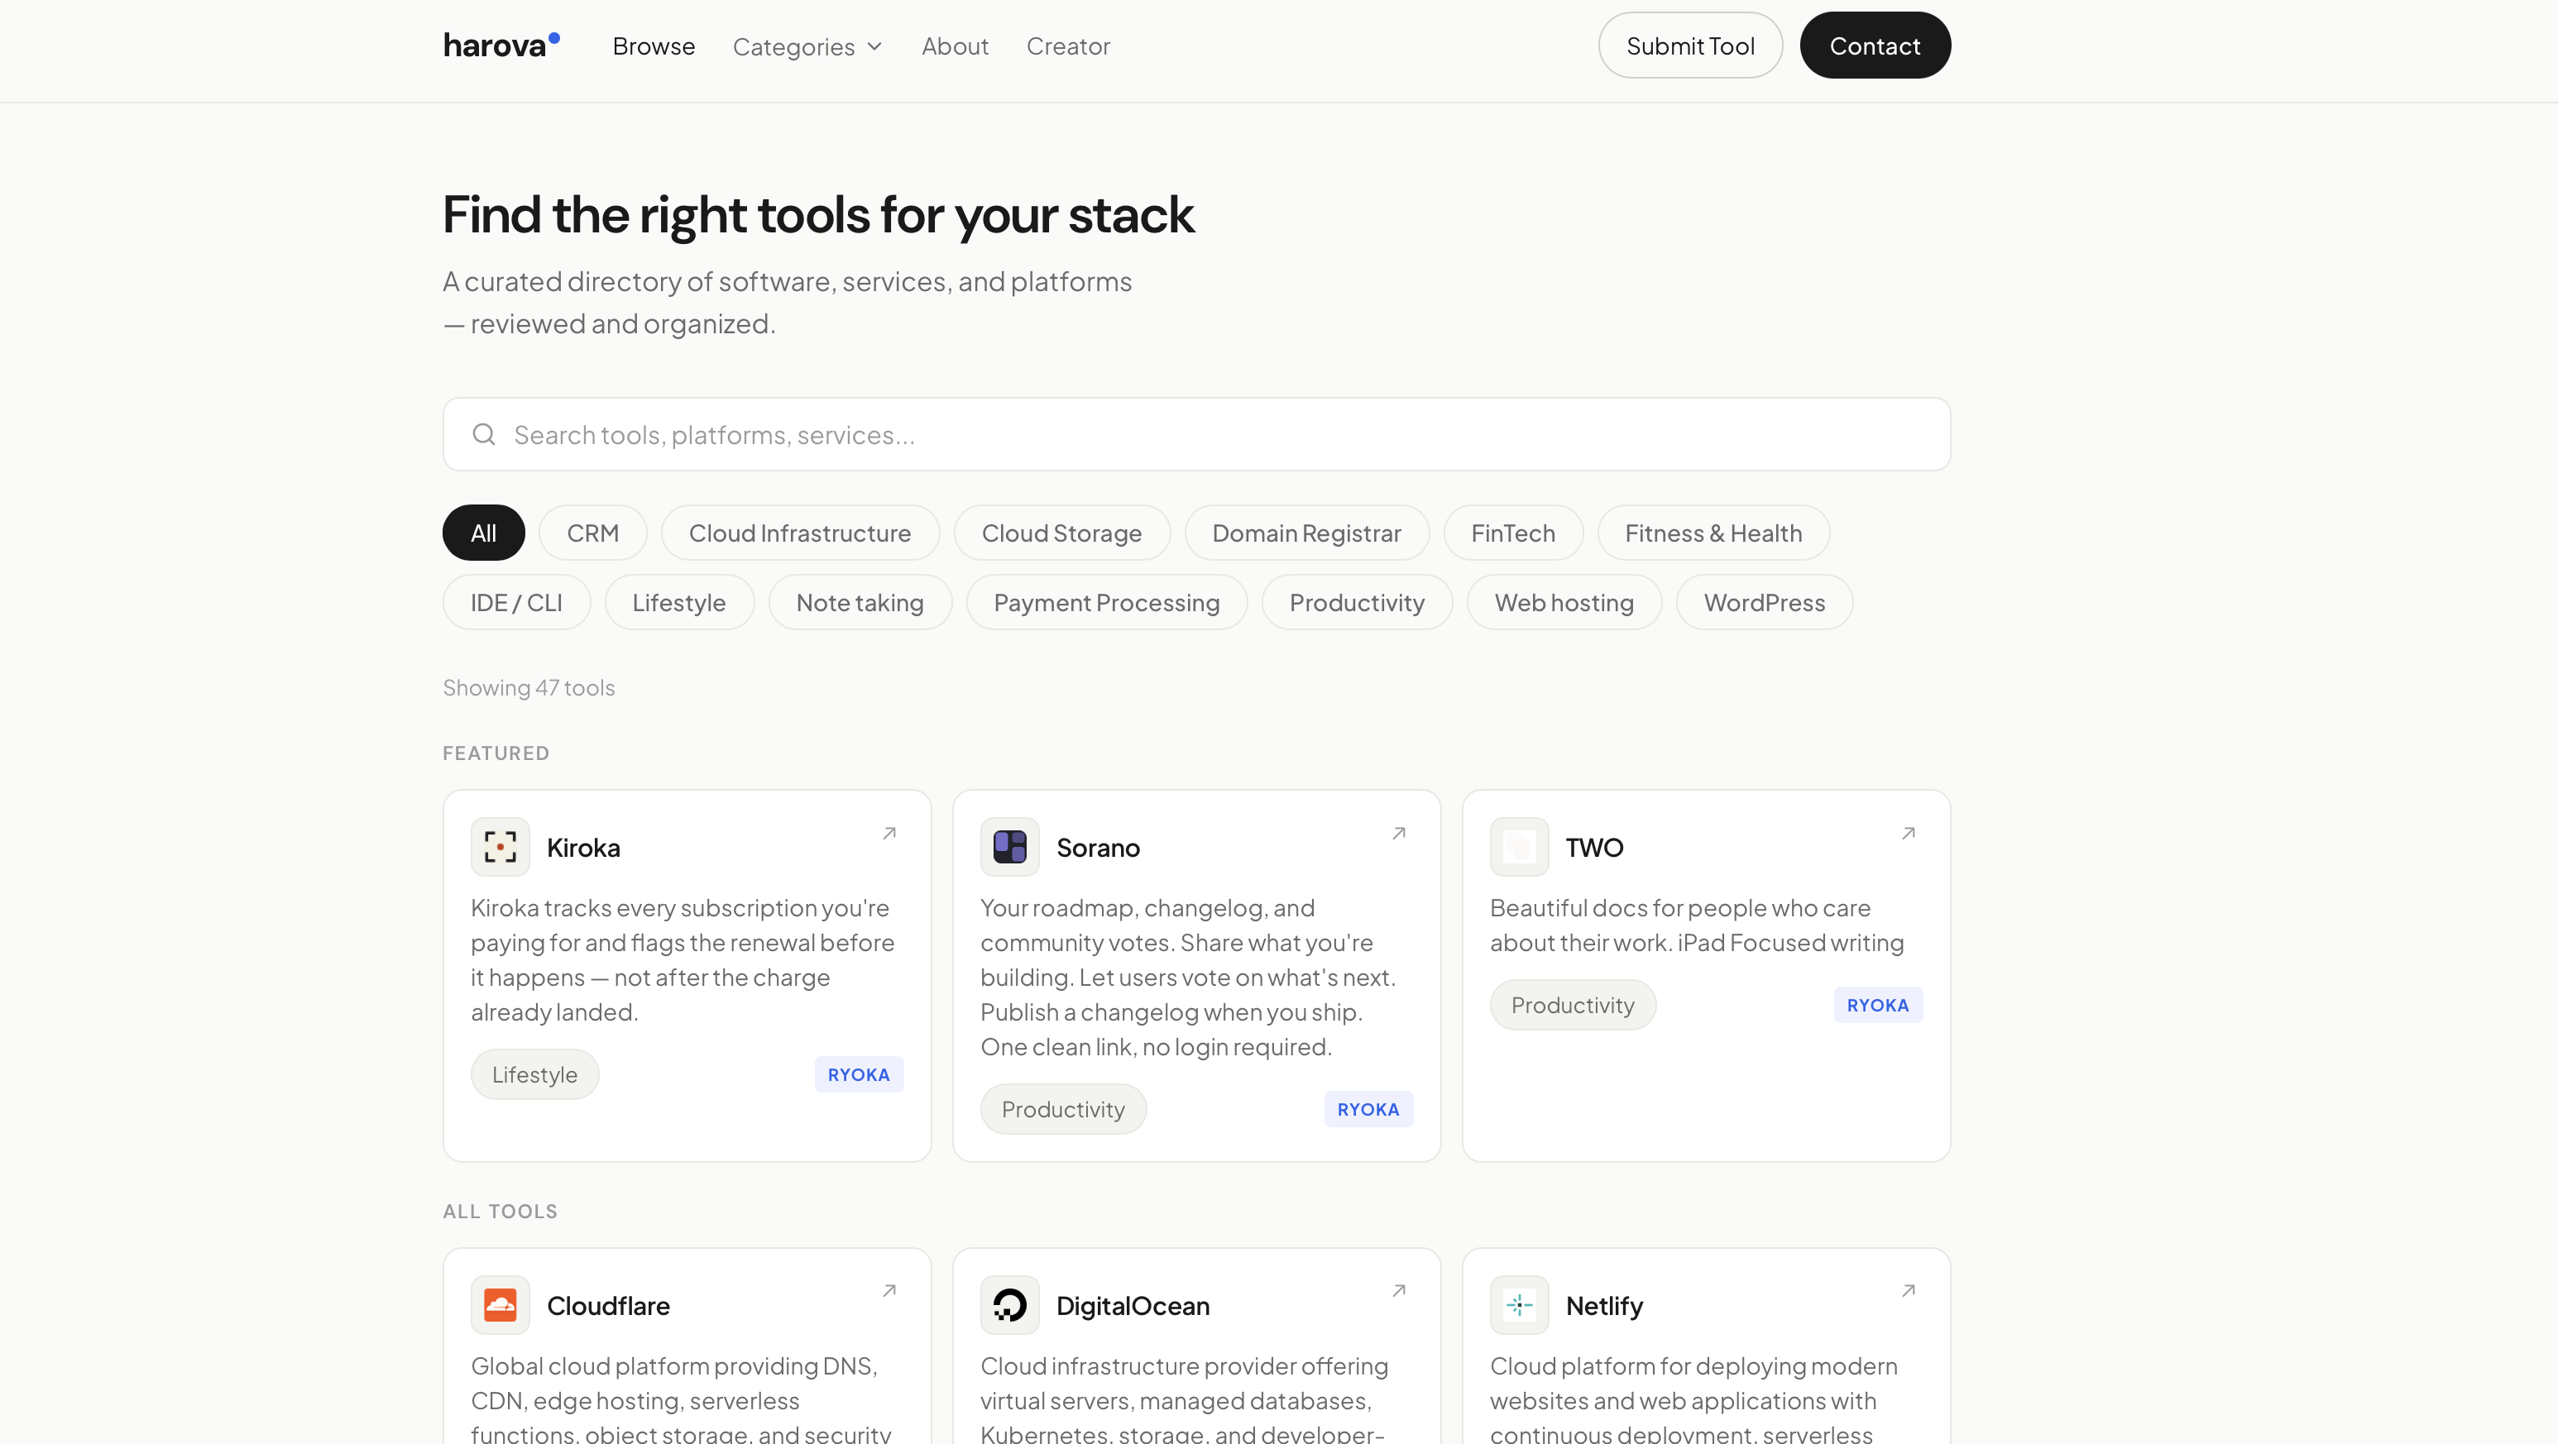Open DigitalOcean external link arrow
The width and height of the screenshot is (2558, 1444).
click(x=1399, y=1291)
